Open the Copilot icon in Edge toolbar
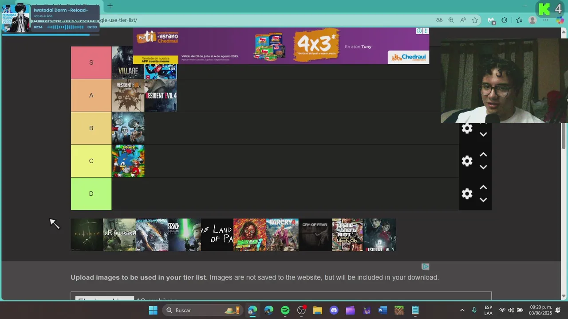Image resolution: width=568 pixels, height=319 pixels. point(560,20)
